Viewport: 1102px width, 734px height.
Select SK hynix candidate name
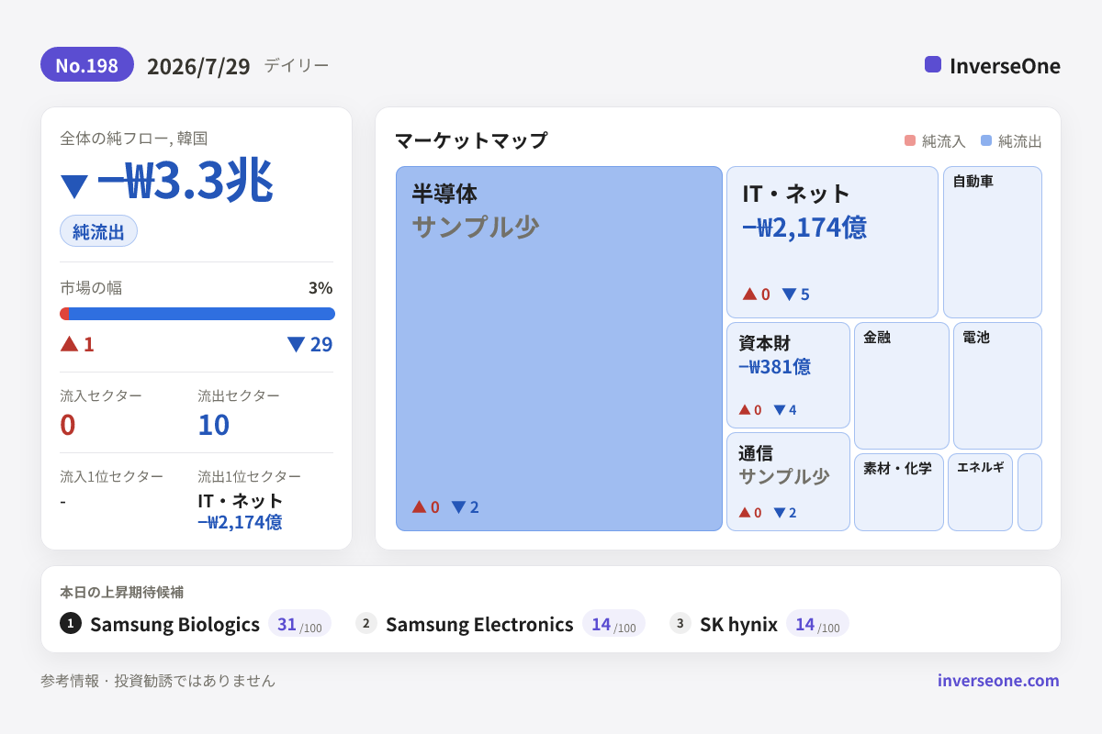[738, 624]
